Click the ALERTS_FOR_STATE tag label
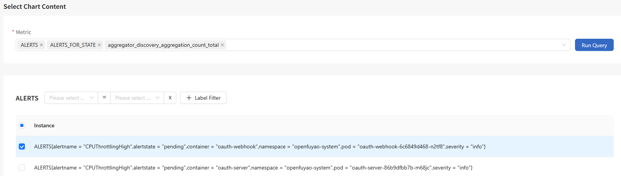The height and width of the screenshot is (176, 621). [x=73, y=45]
